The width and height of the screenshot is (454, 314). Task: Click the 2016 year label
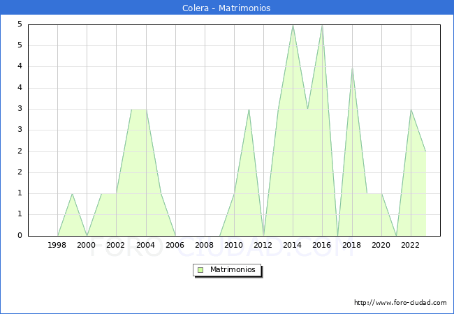(322, 245)
